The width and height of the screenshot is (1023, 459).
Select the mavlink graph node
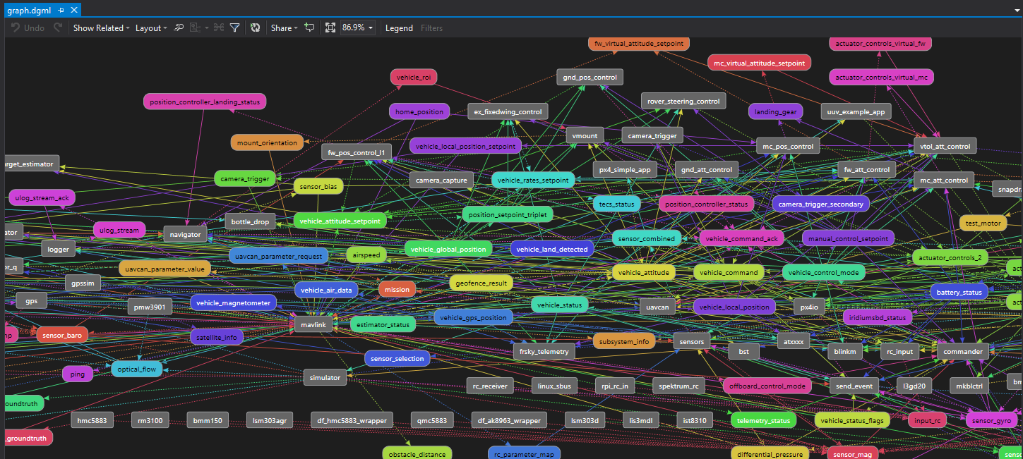313,325
